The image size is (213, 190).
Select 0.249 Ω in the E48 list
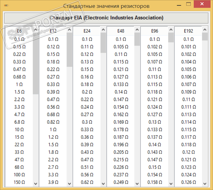[121, 182]
